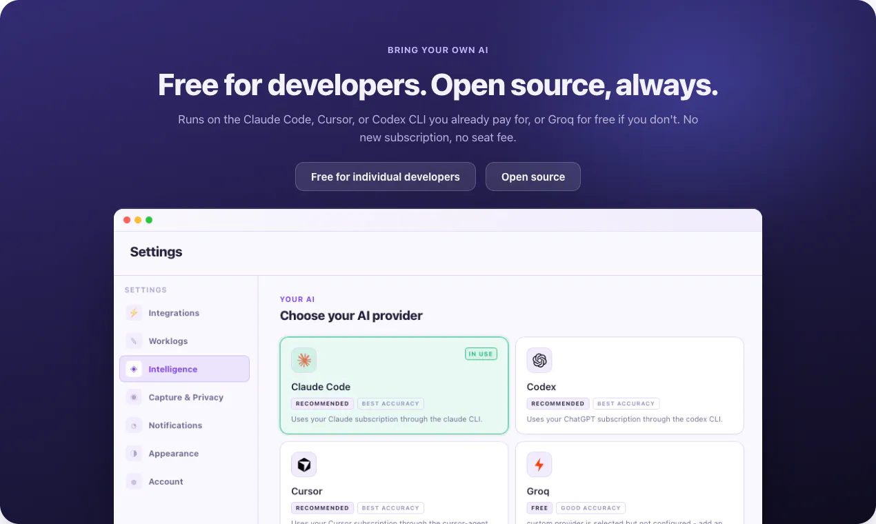Click the yellow minimize window dot
This screenshot has height=524, width=876.
[138, 220]
